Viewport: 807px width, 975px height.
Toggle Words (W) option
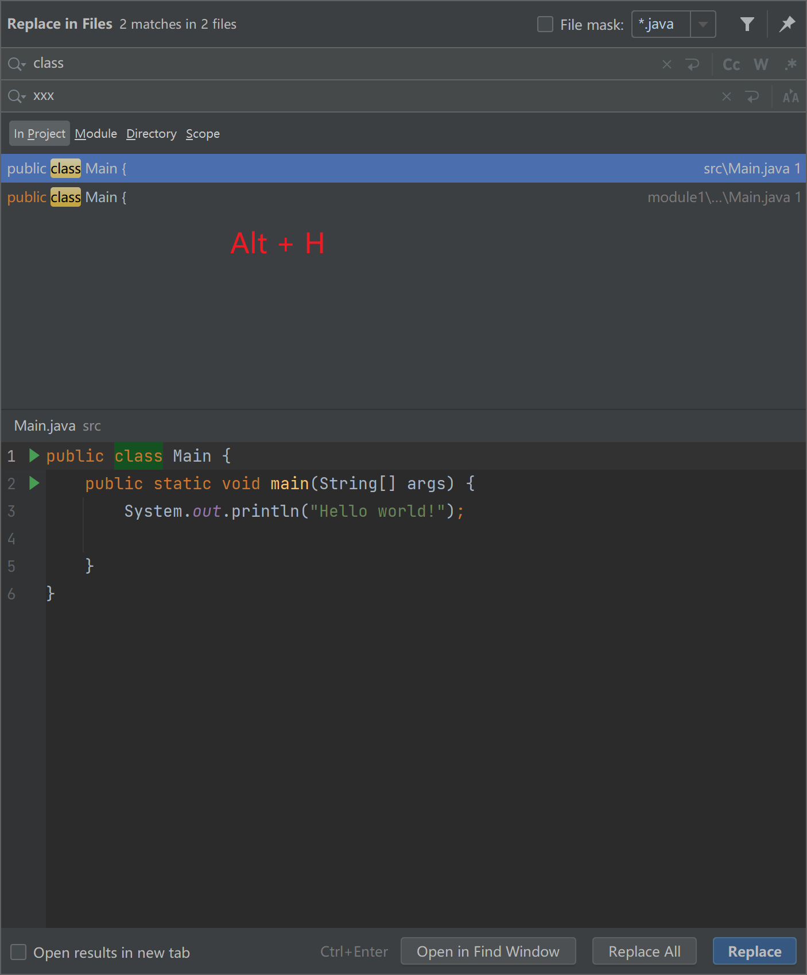(761, 64)
